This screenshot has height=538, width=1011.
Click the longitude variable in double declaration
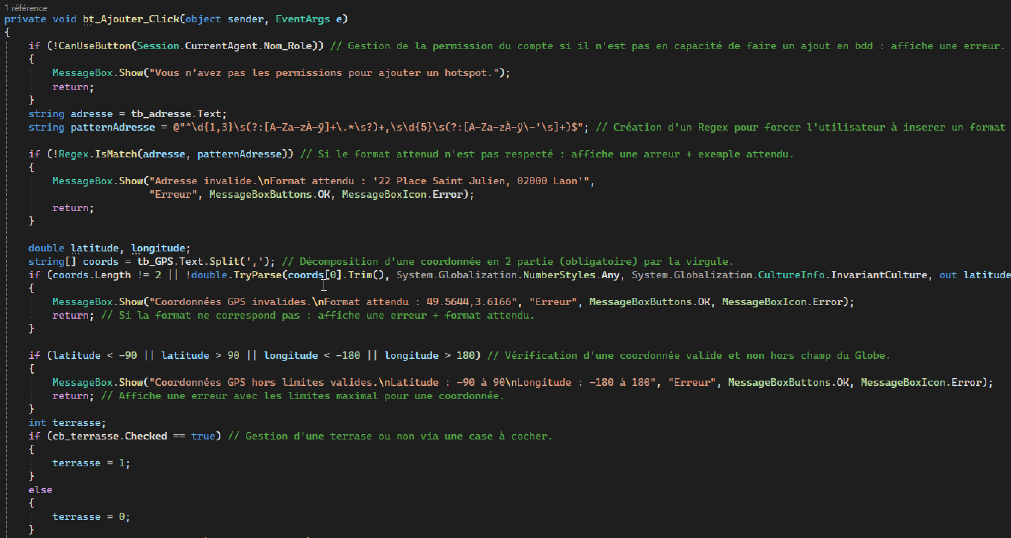point(158,248)
